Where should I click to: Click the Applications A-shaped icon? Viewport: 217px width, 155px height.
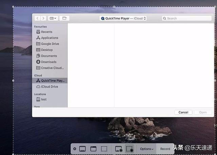point(38,38)
